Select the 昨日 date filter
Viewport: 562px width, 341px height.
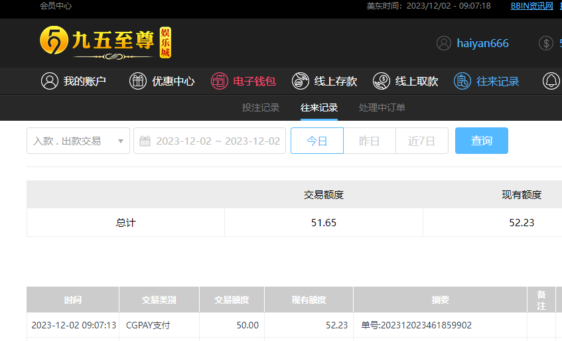pyautogui.click(x=370, y=141)
